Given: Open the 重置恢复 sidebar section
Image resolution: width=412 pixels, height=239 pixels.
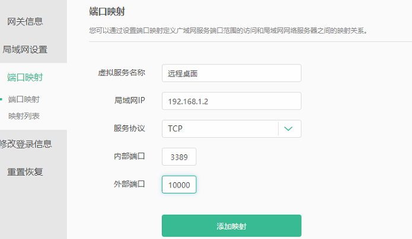Looking at the screenshot, I should point(25,172).
